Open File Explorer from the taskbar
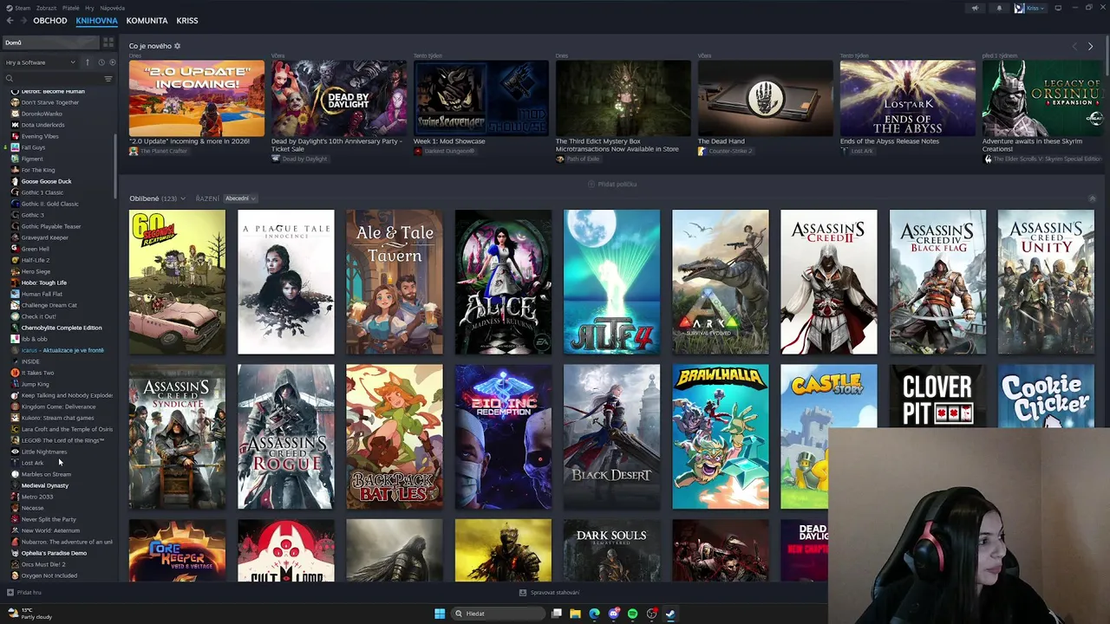 pyautogui.click(x=575, y=614)
